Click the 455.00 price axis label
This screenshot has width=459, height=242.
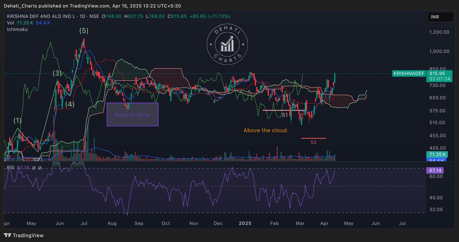click(437, 136)
